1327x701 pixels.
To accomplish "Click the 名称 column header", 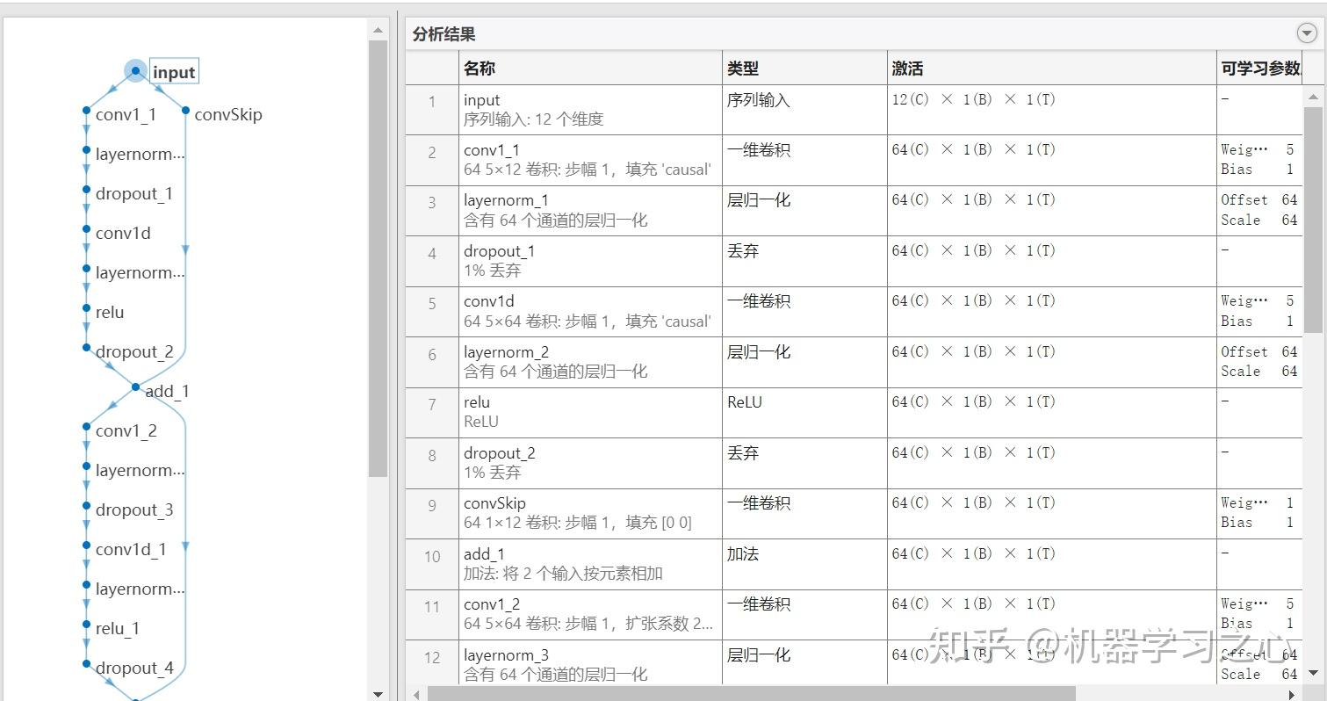I will point(477,68).
